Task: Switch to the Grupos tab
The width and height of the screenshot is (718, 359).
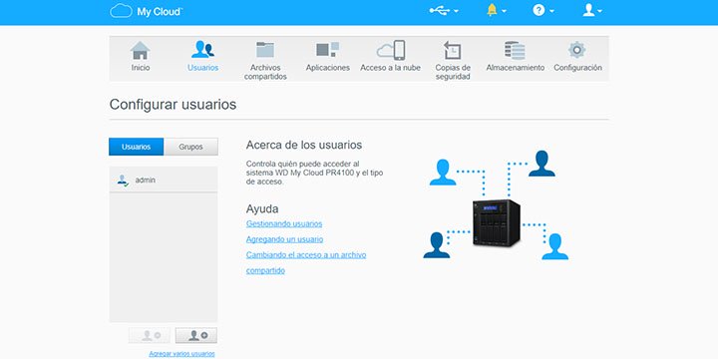Action: [x=190, y=147]
